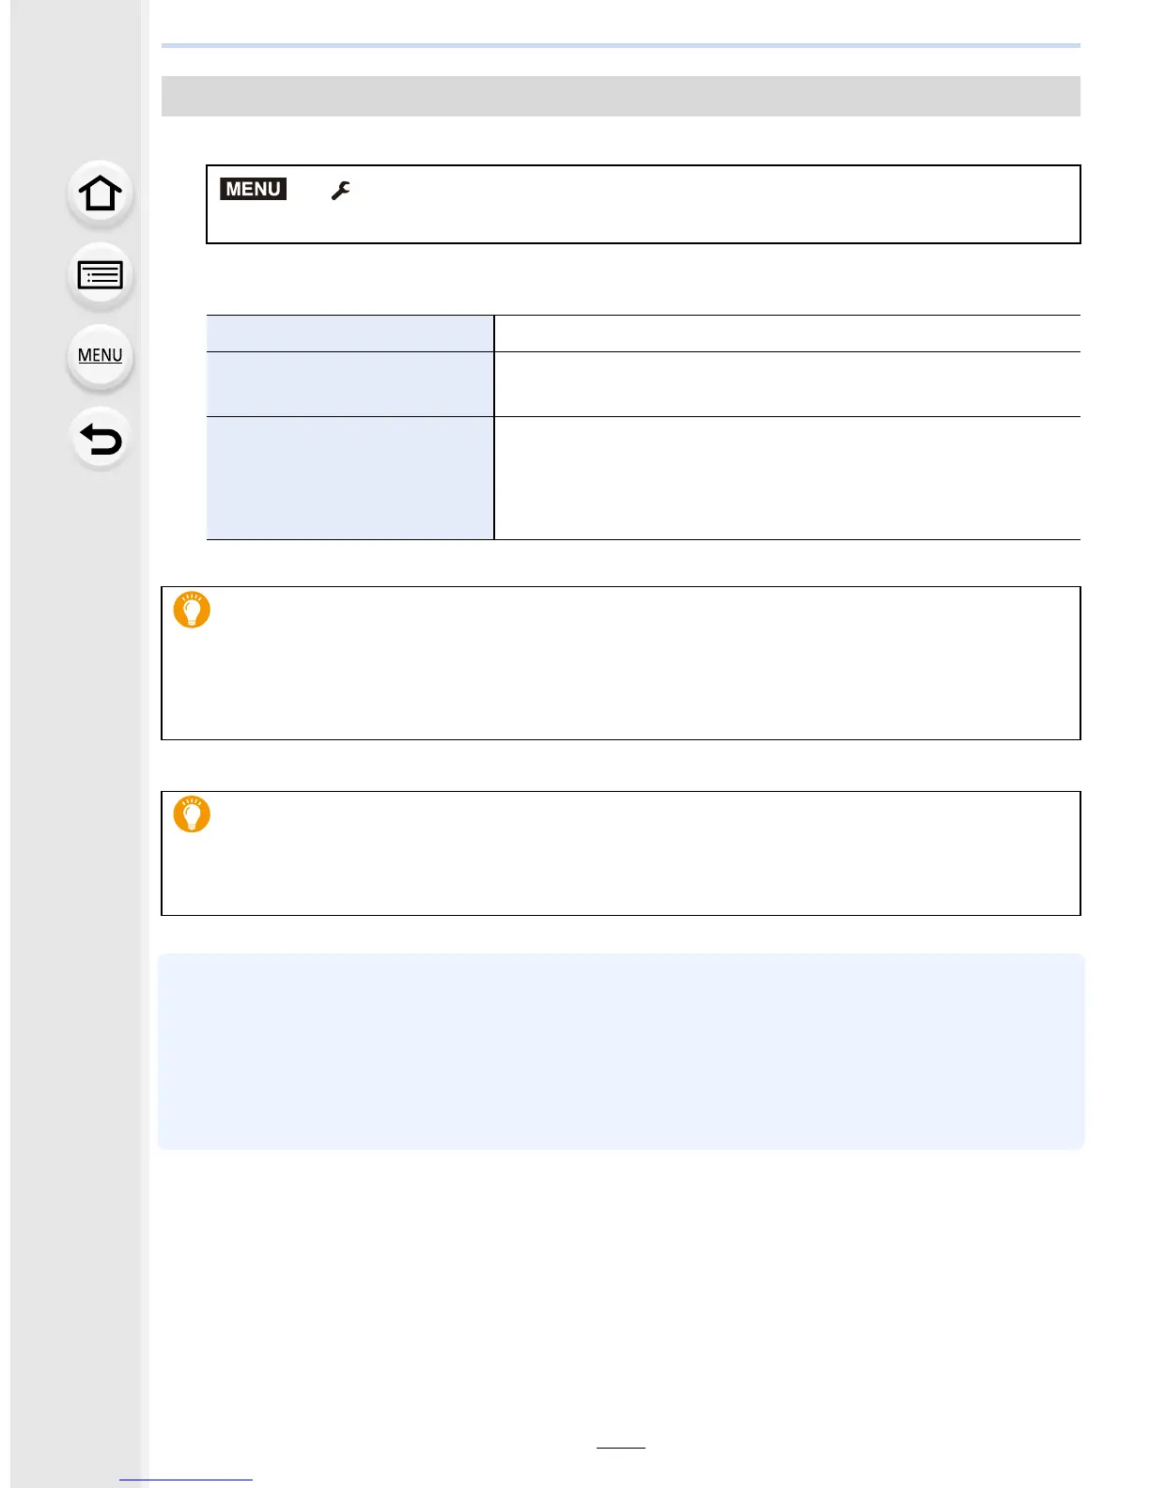
Task: Click the first orange lightbulb tip icon
Action: 192,610
